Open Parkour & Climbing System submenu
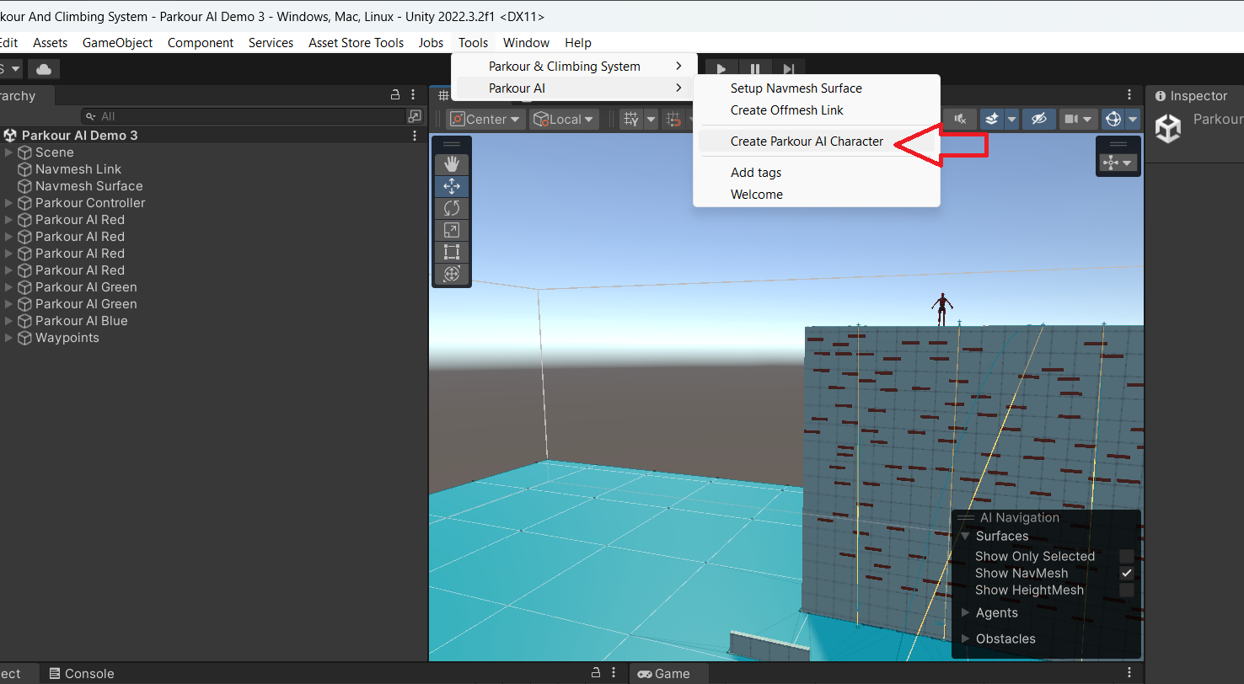This screenshot has width=1244, height=684. pos(574,67)
